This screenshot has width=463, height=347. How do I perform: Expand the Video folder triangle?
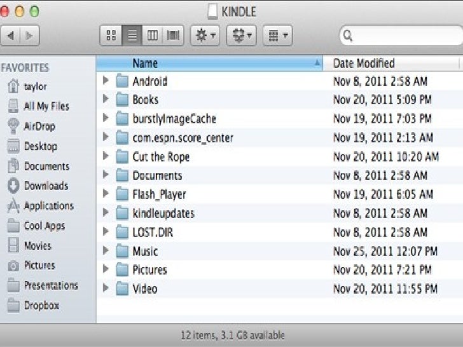coord(106,288)
